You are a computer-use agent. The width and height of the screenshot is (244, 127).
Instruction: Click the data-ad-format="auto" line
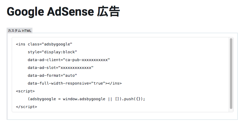coord(52,76)
